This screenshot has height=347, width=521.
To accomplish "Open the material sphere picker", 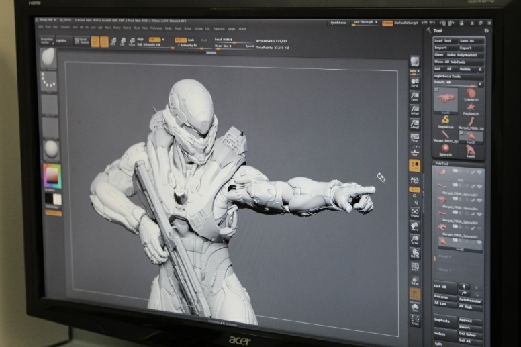I will 51,150.
